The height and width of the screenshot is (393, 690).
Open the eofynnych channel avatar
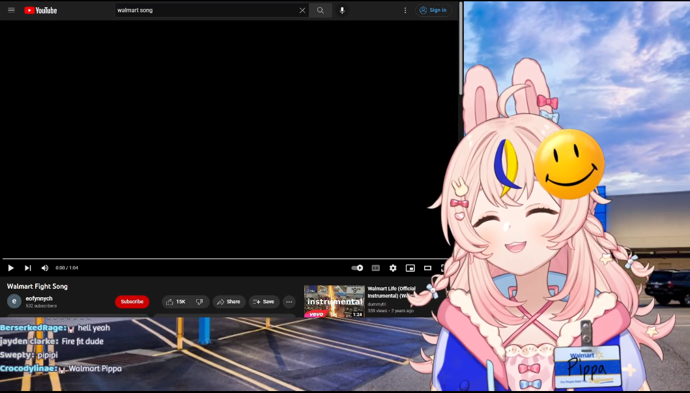[14, 302]
